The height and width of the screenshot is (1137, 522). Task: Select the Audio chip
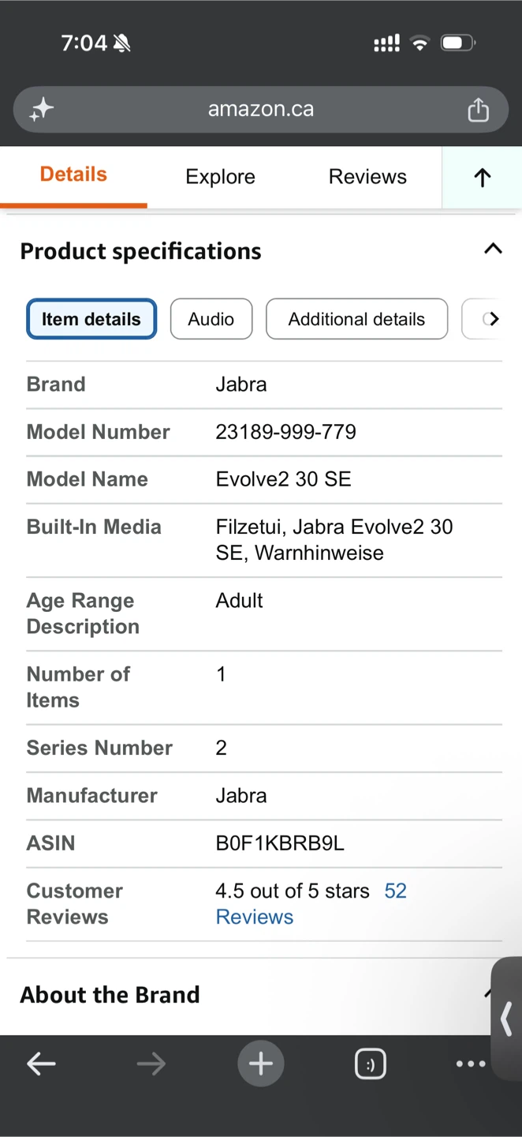click(x=211, y=319)
